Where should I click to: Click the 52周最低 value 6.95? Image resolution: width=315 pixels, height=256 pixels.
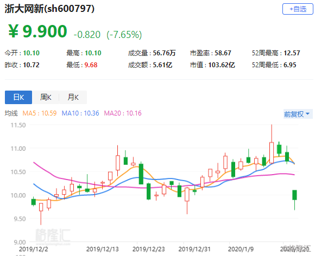[x=289, y=65]
